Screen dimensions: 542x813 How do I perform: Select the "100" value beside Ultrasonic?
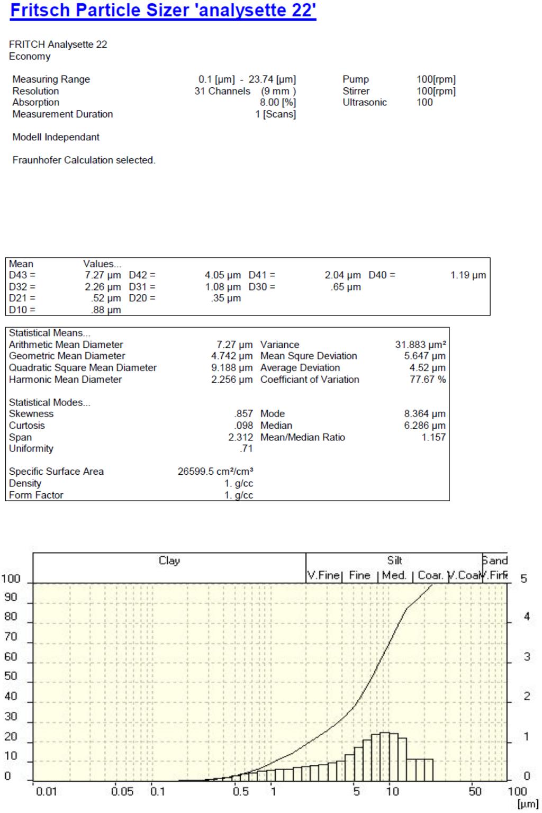coord(424,103)
